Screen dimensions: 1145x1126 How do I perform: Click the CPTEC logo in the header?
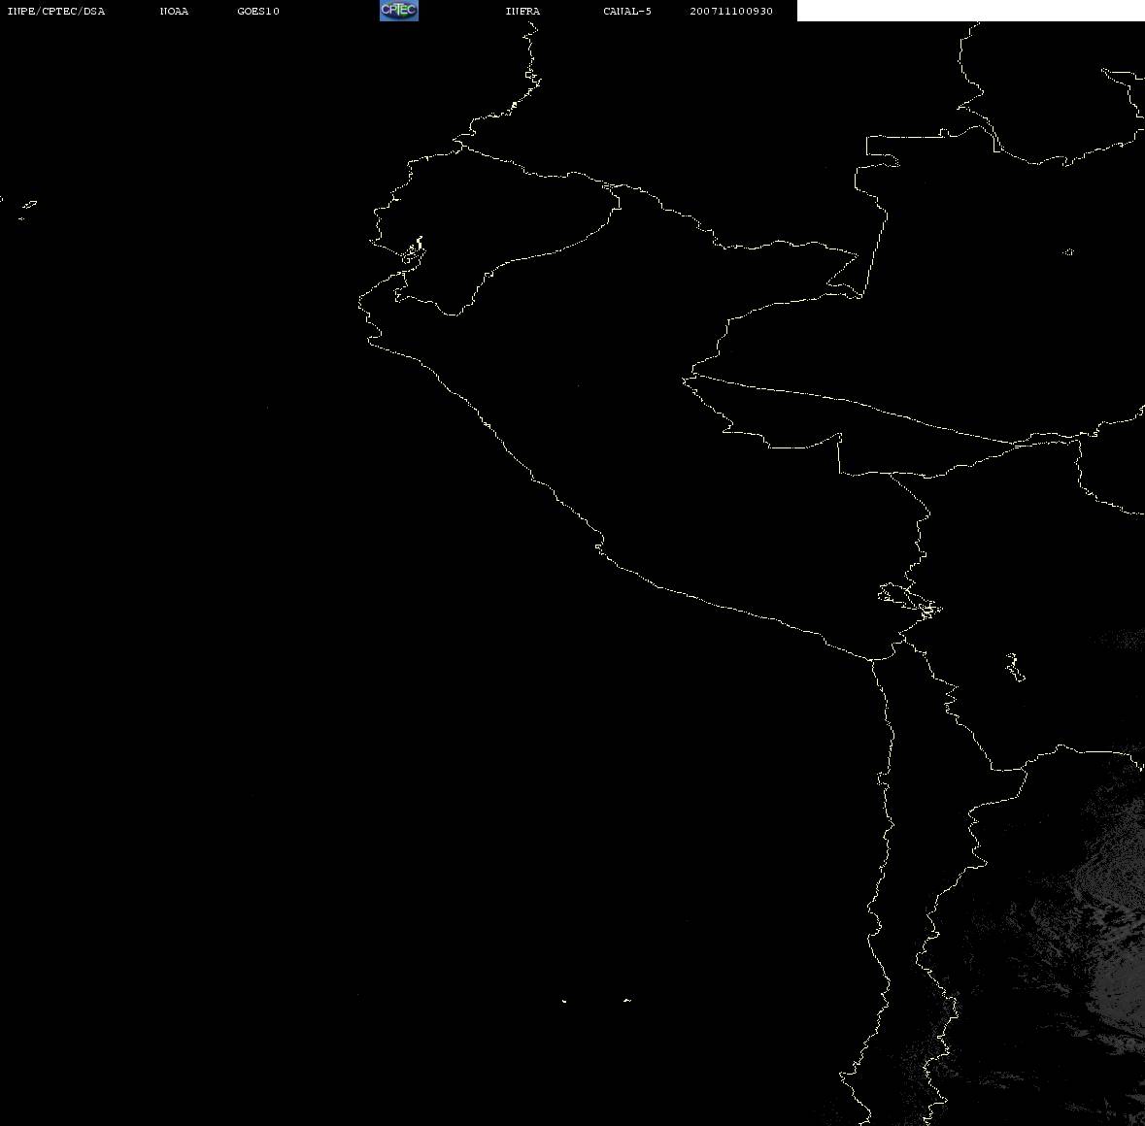(399, 11)
